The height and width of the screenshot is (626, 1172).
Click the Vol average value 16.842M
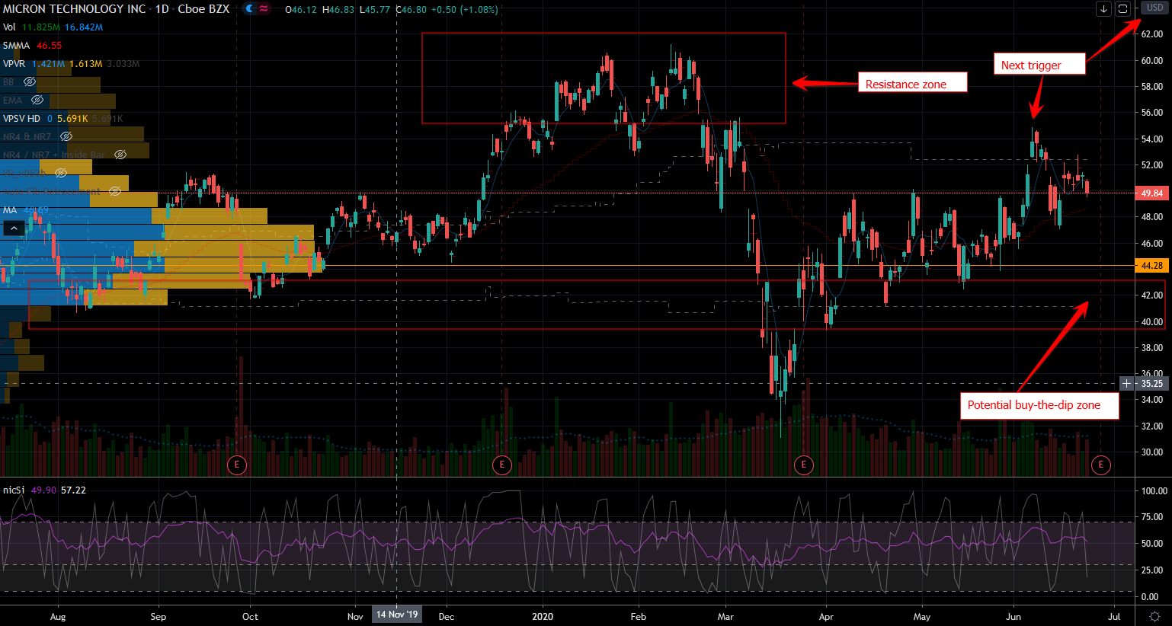84,27
